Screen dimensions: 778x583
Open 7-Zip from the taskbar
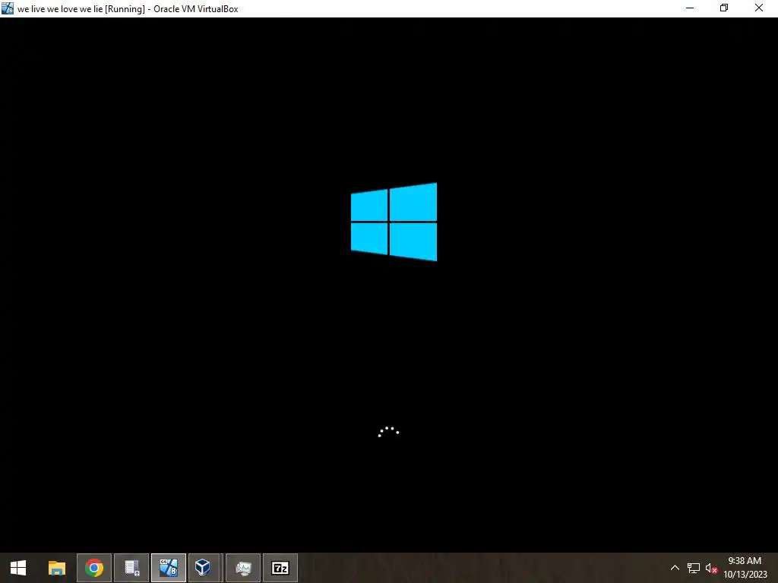pyautogui.click(x=280, y=568)
